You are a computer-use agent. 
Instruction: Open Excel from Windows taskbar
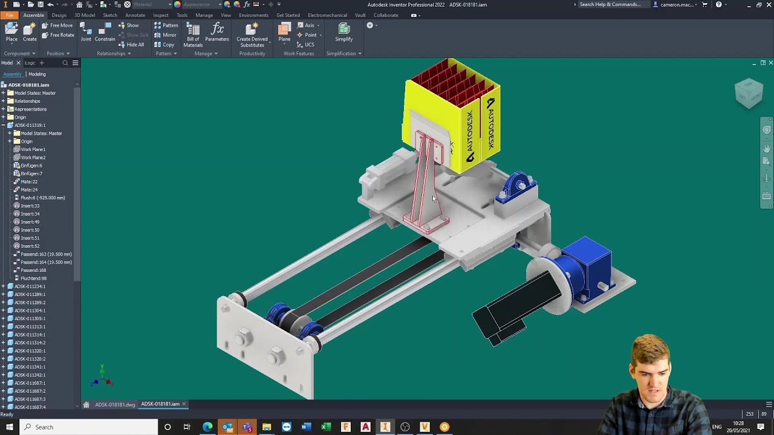[x=326, y=427]
